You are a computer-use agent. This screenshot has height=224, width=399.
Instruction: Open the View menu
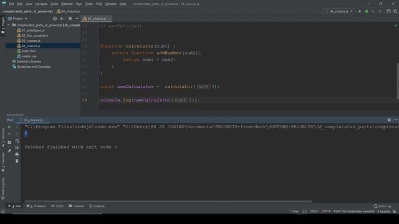(29, 4)
